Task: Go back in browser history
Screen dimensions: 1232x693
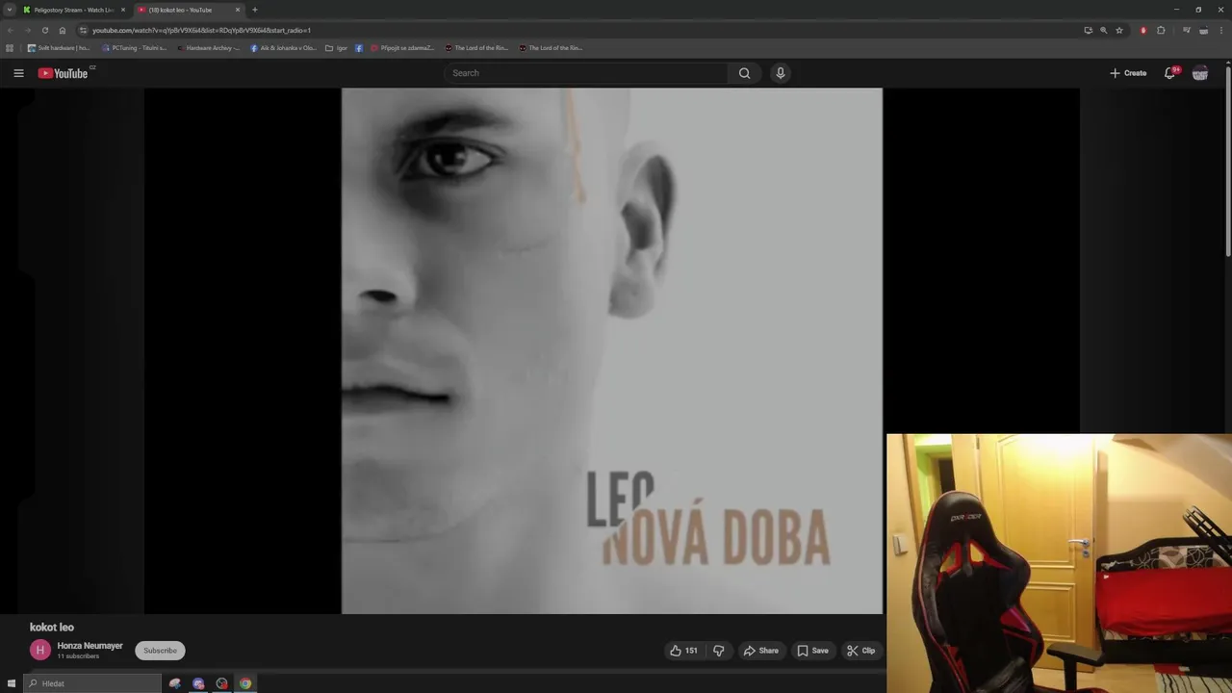Action: [x=10, y=30]
